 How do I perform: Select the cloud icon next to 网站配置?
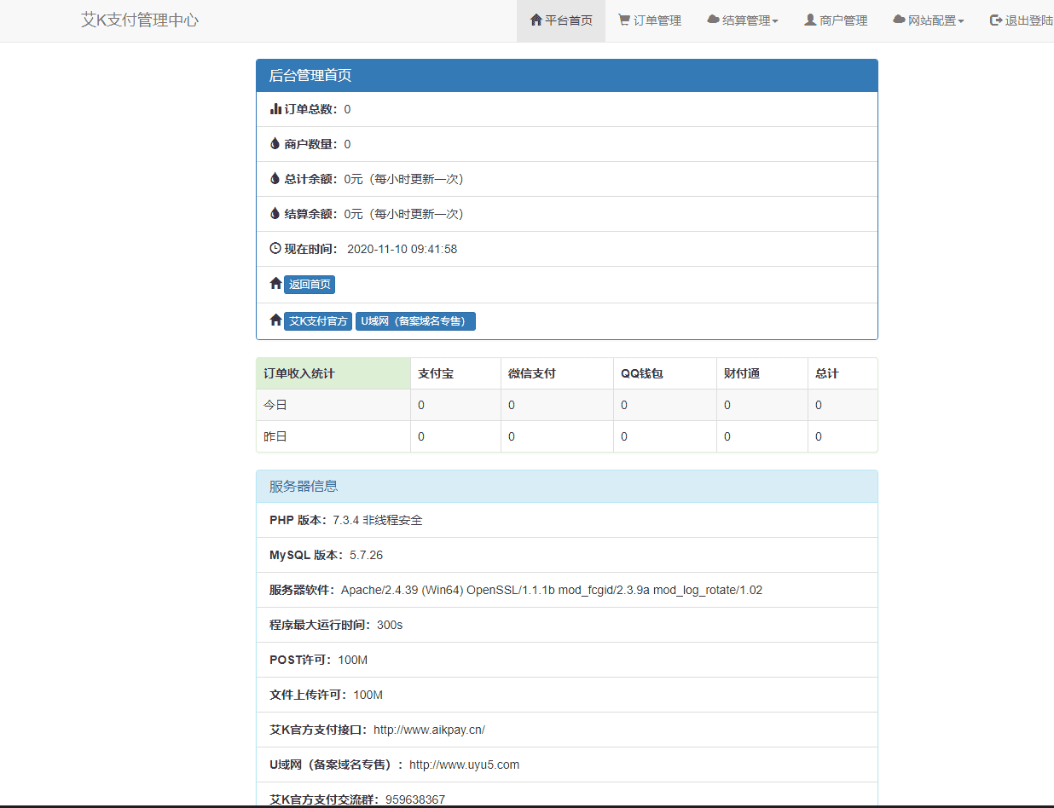click(899, 20)
